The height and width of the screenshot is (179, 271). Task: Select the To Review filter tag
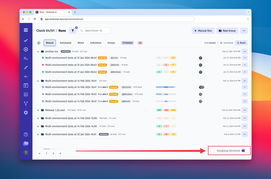[x=128, y=43]
